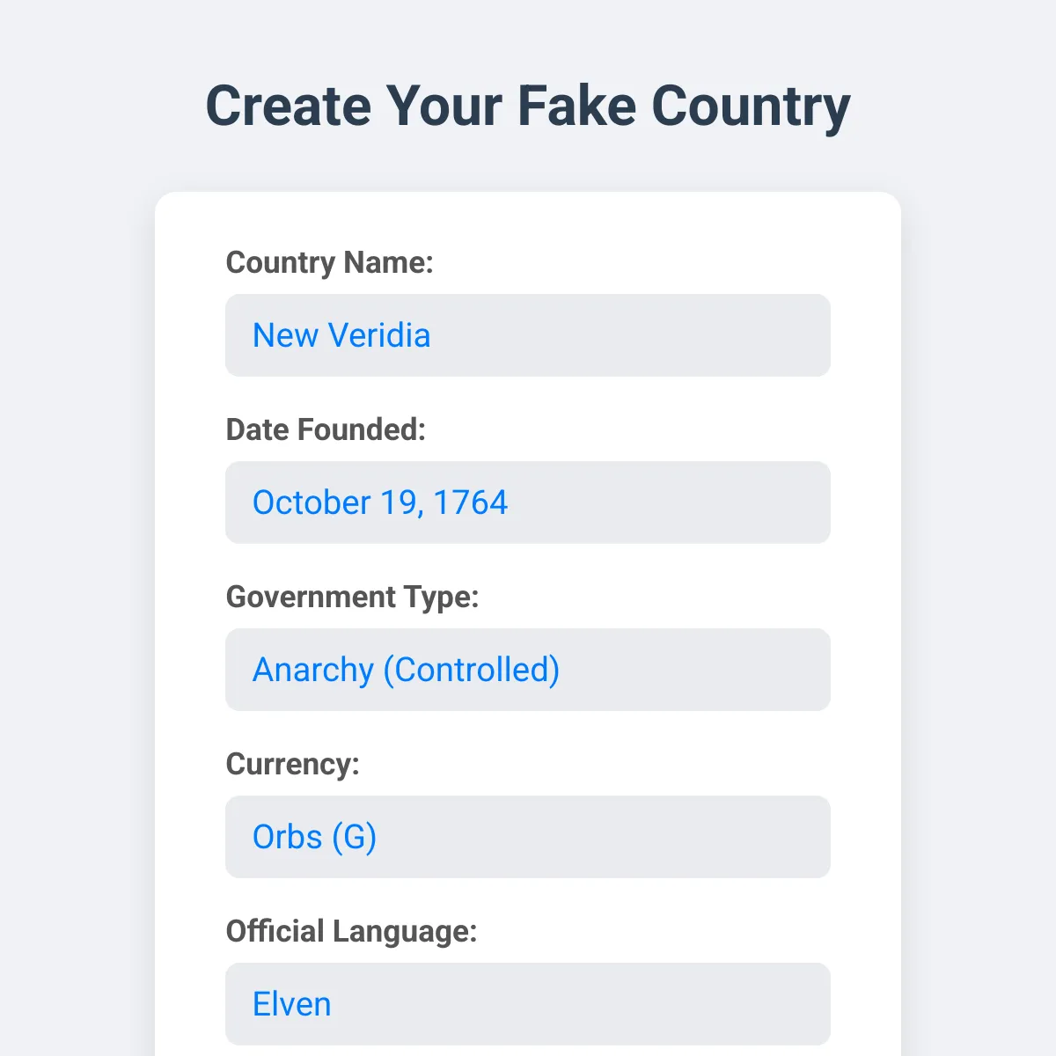Click the word "October" in Date Founded
1056x1056 pixels.
pos(312,502)
